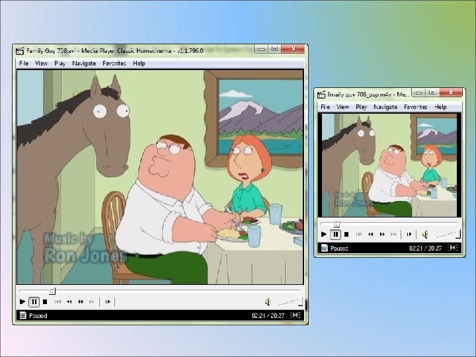
Task: Click the audio channel indicator in small player status bar
Action: (453, 248)
